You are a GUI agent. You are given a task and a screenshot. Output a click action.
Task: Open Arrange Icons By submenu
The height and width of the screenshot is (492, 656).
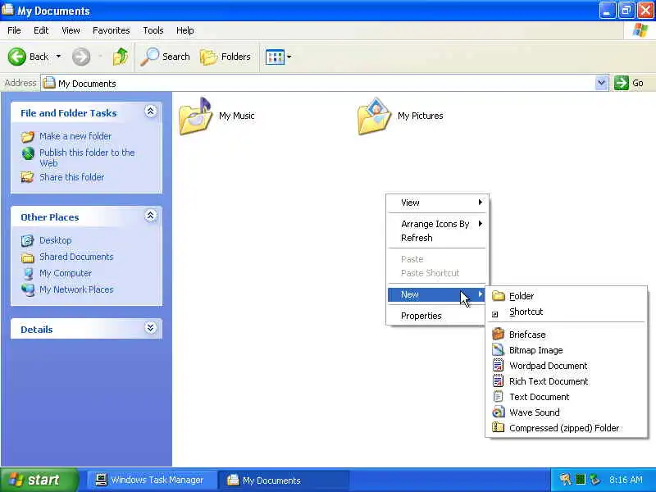pos(436,224)
